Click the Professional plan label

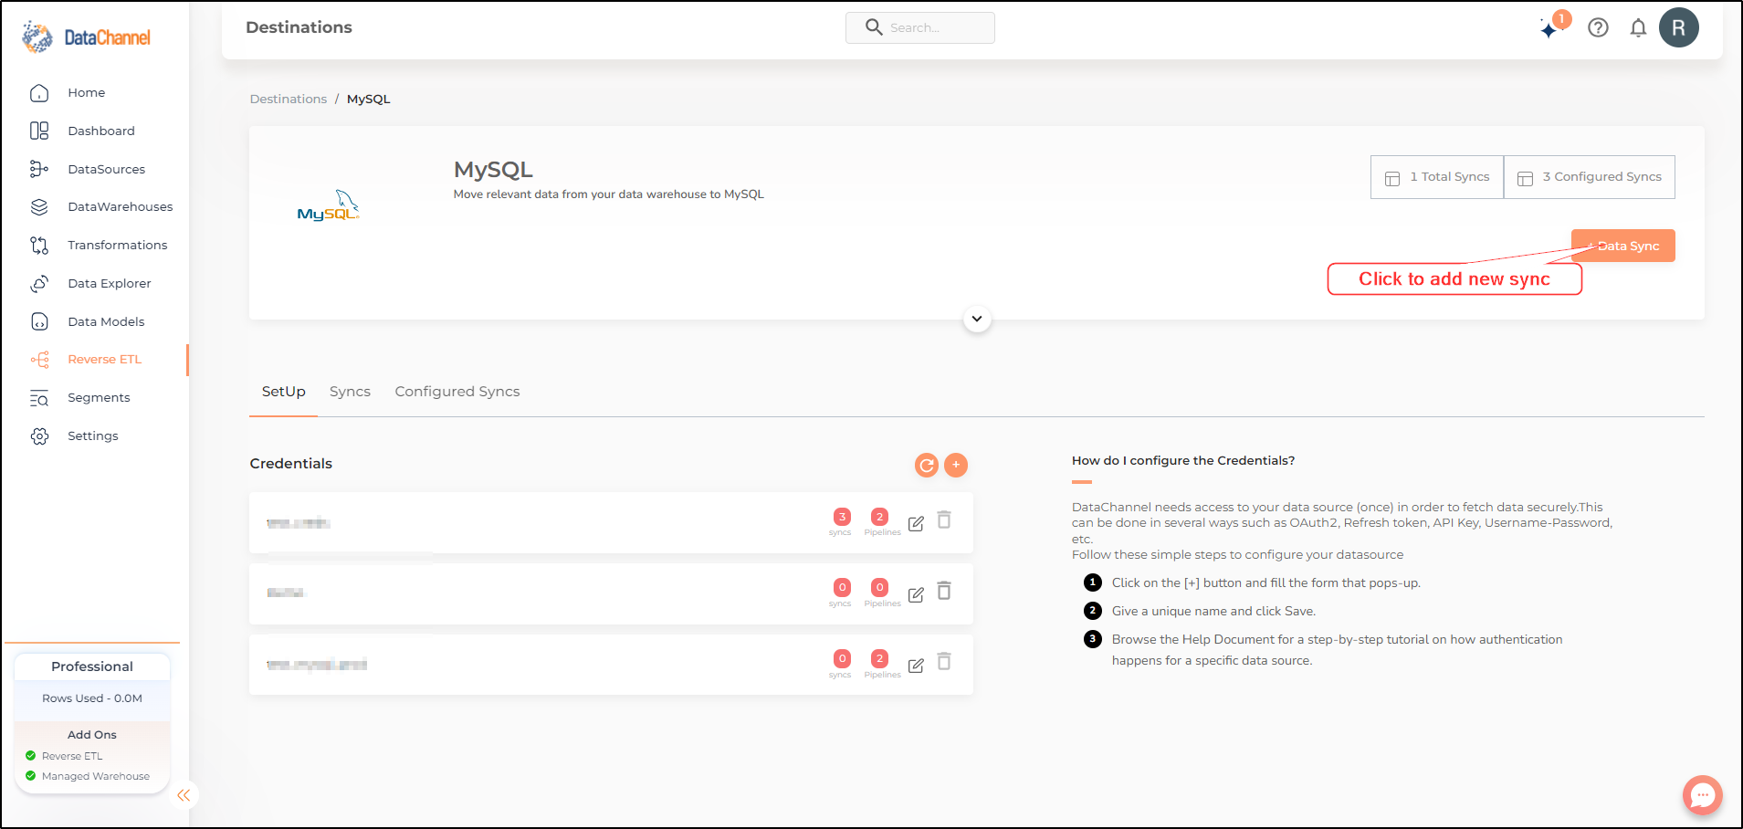[92, 666]
